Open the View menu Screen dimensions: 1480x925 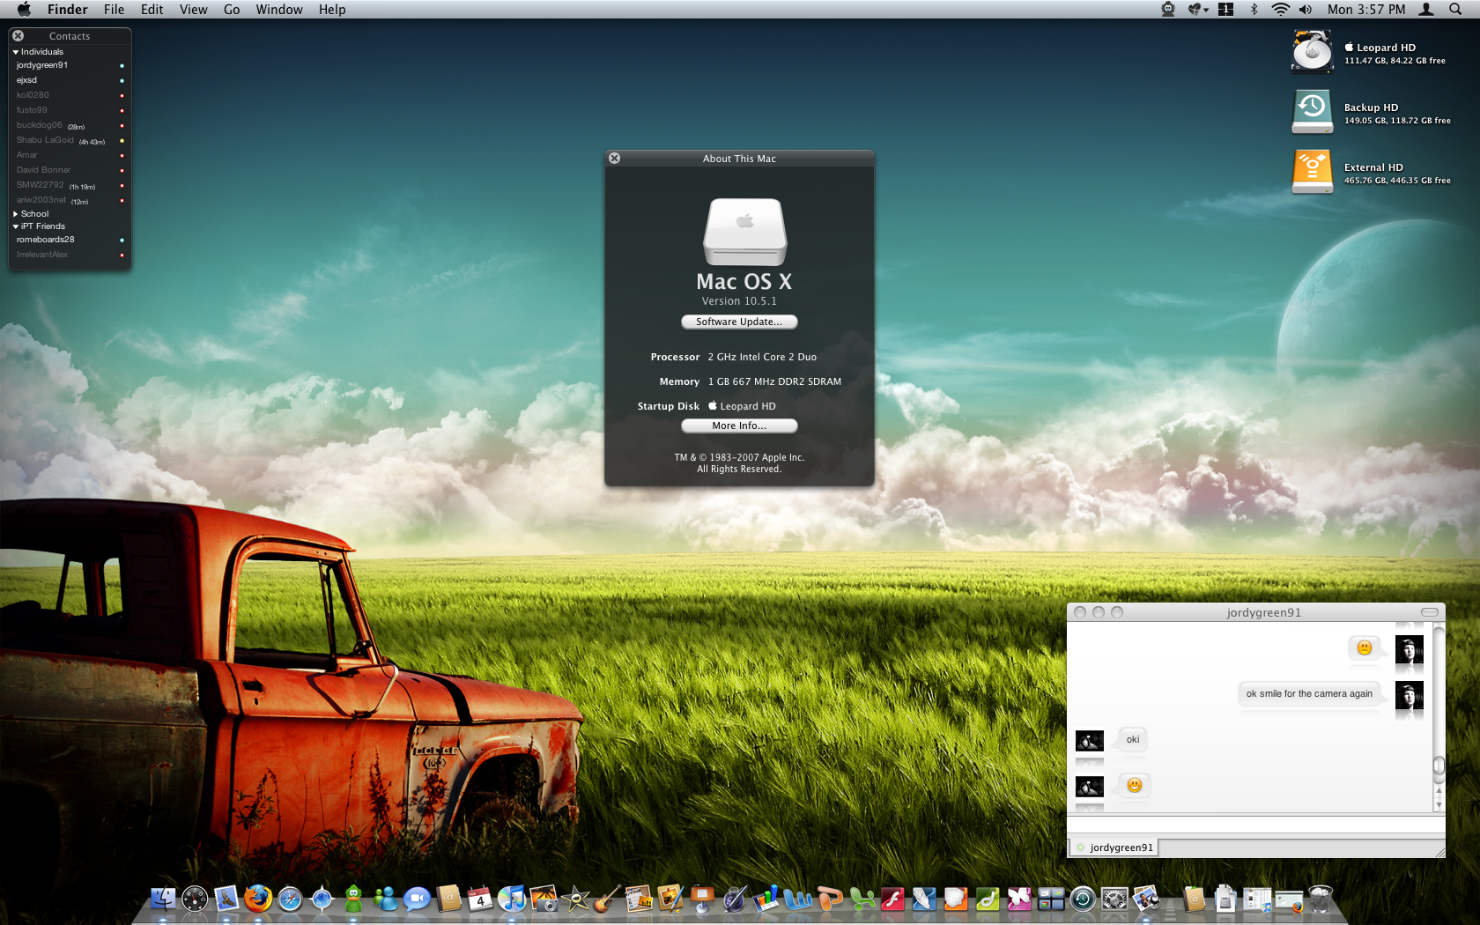[x=193, y=9]
